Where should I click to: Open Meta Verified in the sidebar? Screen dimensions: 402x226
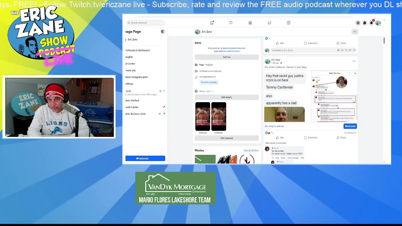[132, 100]
